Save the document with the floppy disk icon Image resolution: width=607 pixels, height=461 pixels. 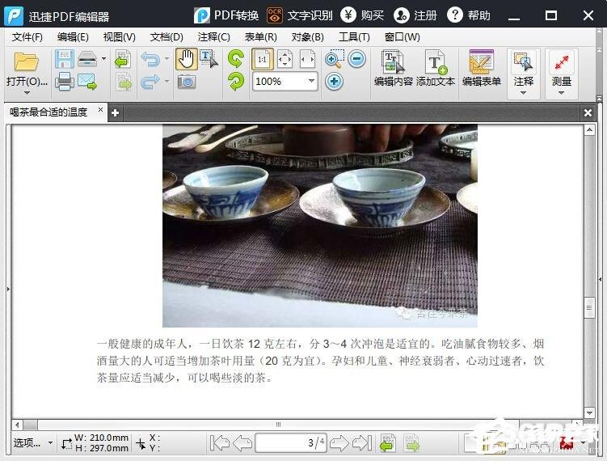pos(65,59)
